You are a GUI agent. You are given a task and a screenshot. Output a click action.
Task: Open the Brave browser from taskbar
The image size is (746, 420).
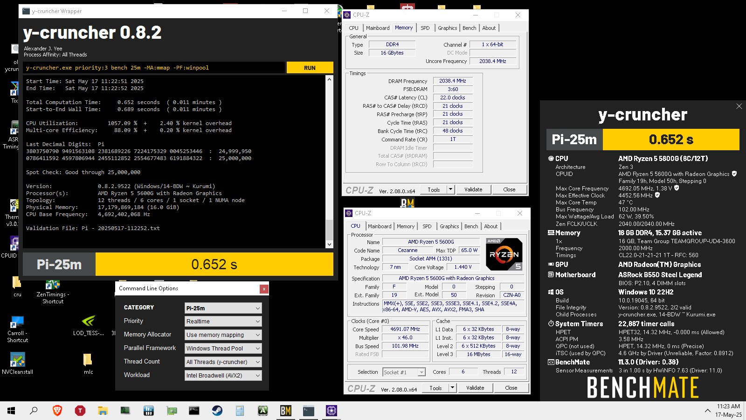(57, 411)
